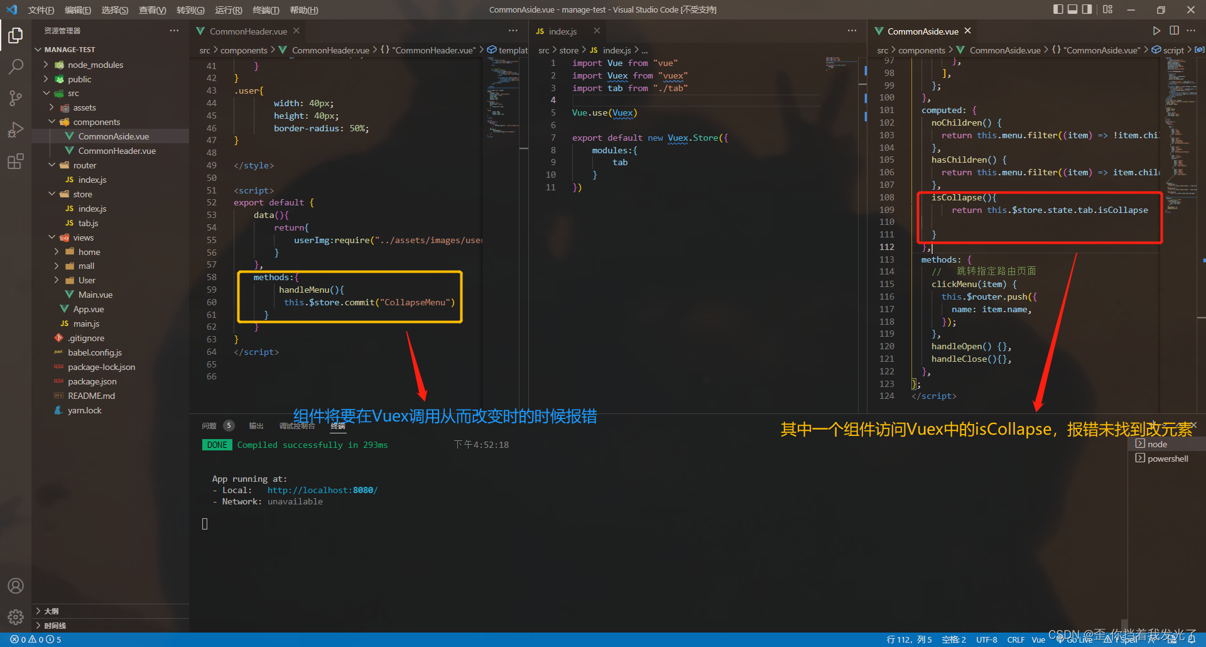1206x647 pixels.
Task: Select the powershell terminal instance
Action: point(1166,459)
